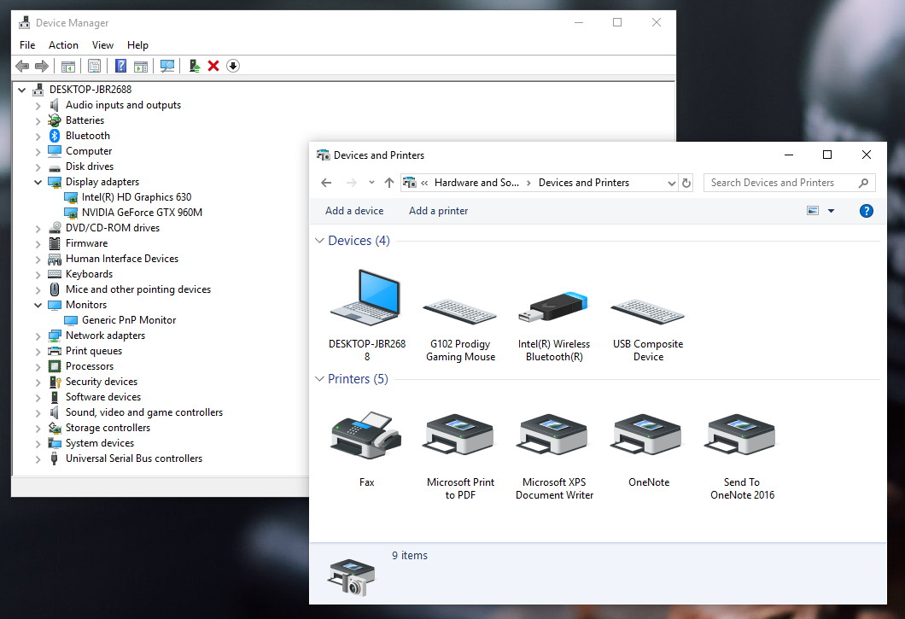905x619 pixels.
Task: Select Batteries category
Action: pyautogui.click(x=85, y=120)
